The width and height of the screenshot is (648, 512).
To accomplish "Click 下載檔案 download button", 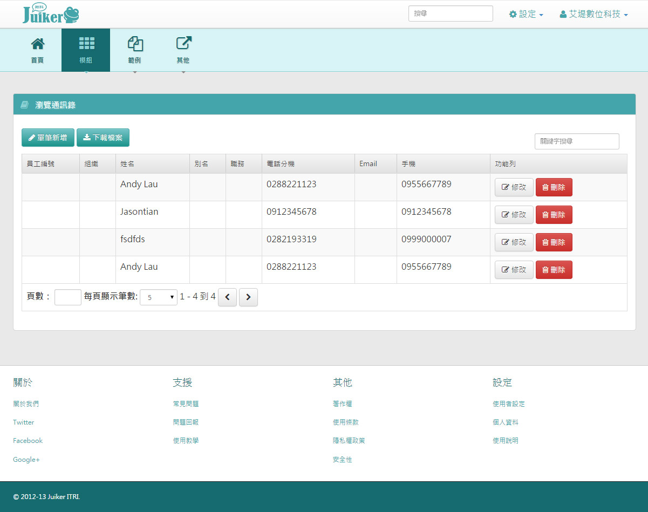I will pos(103,138).
